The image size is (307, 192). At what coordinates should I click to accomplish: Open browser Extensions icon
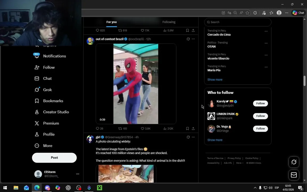click(255, 13)
